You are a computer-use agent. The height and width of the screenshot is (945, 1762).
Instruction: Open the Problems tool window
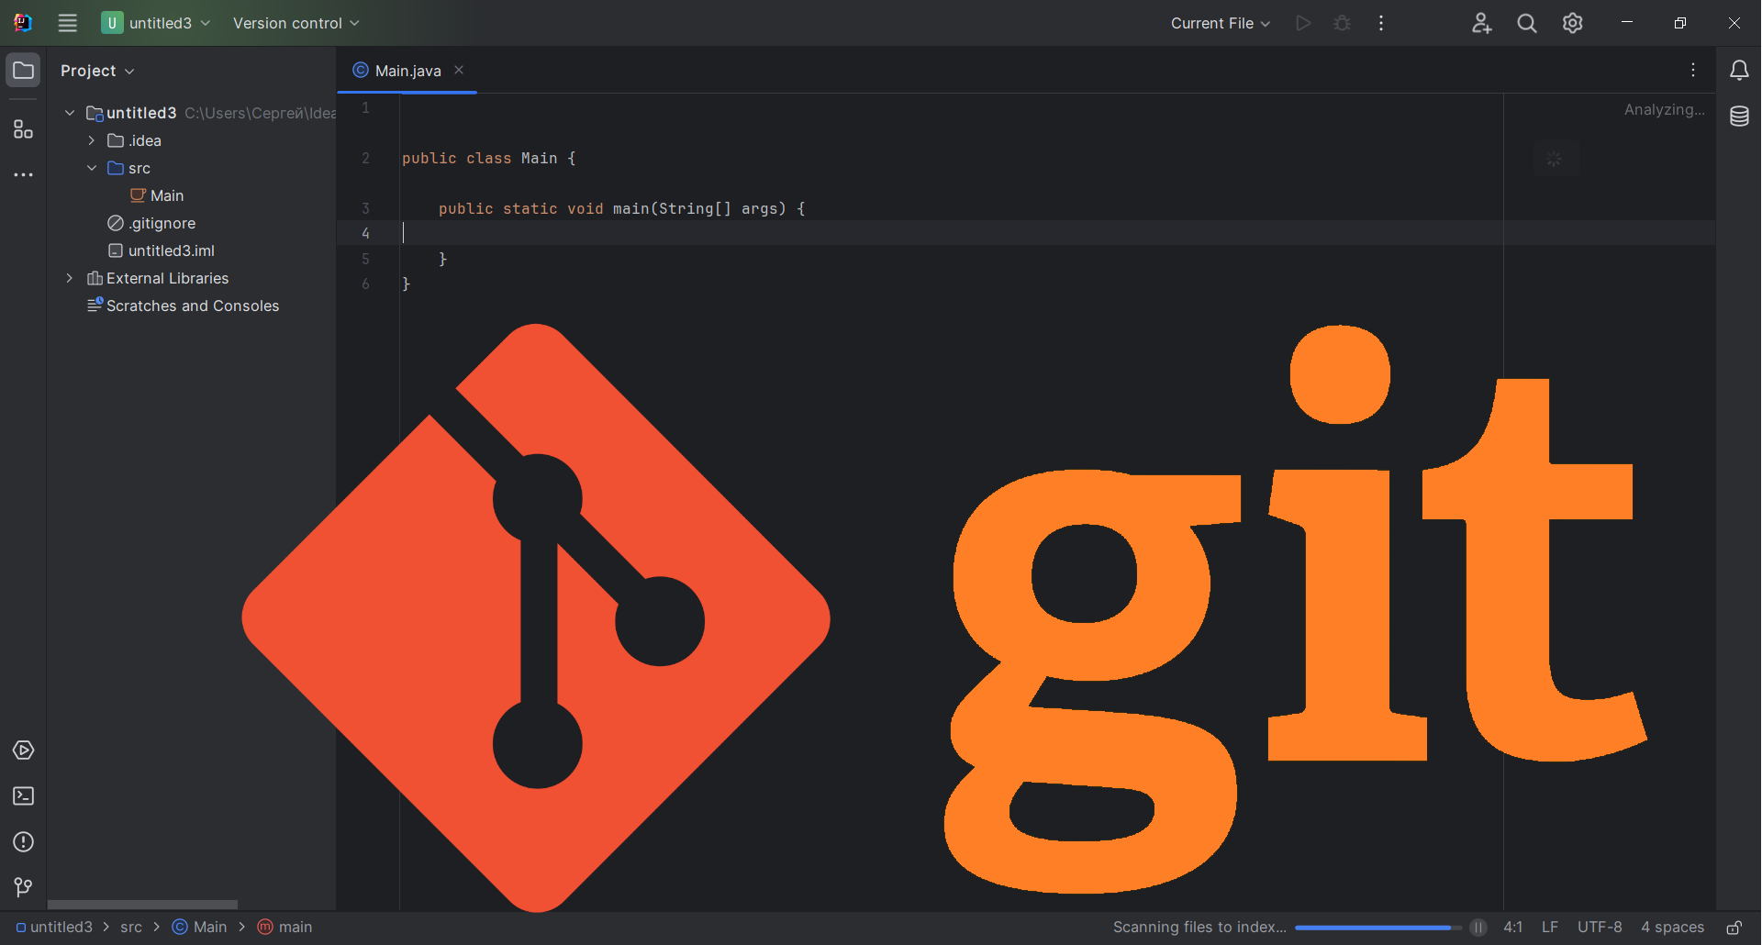point(23,842)
